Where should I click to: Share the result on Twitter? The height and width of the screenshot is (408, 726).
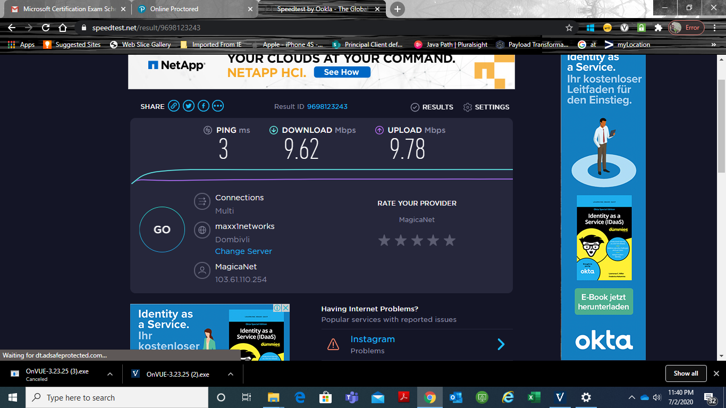[189, 106]
